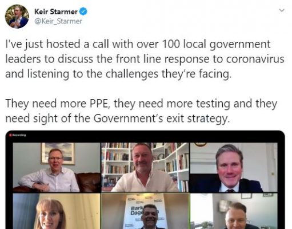Screen dimensions: 292x229
Task: Select bottom-right video tile of blond man
Action: (234, 211)
